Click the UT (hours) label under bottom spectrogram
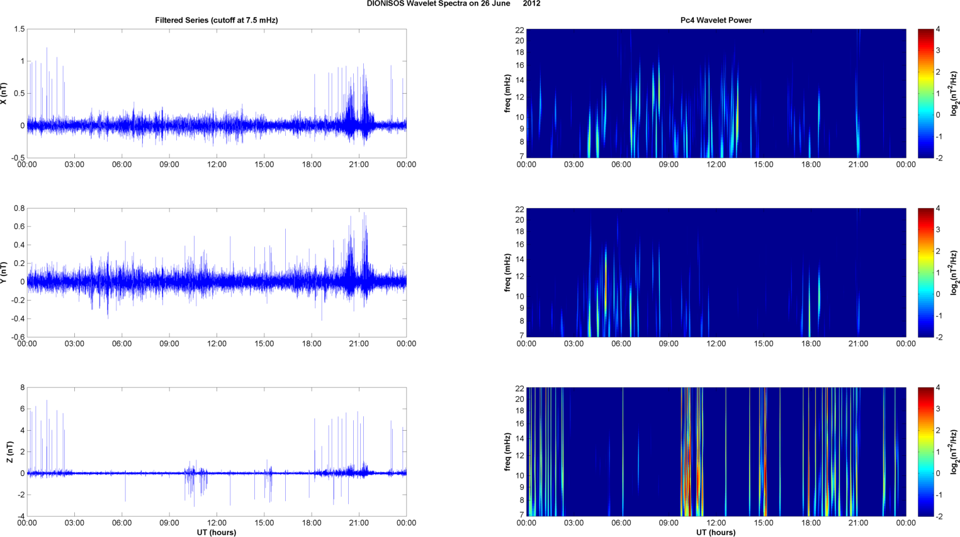 pos(716,533)
